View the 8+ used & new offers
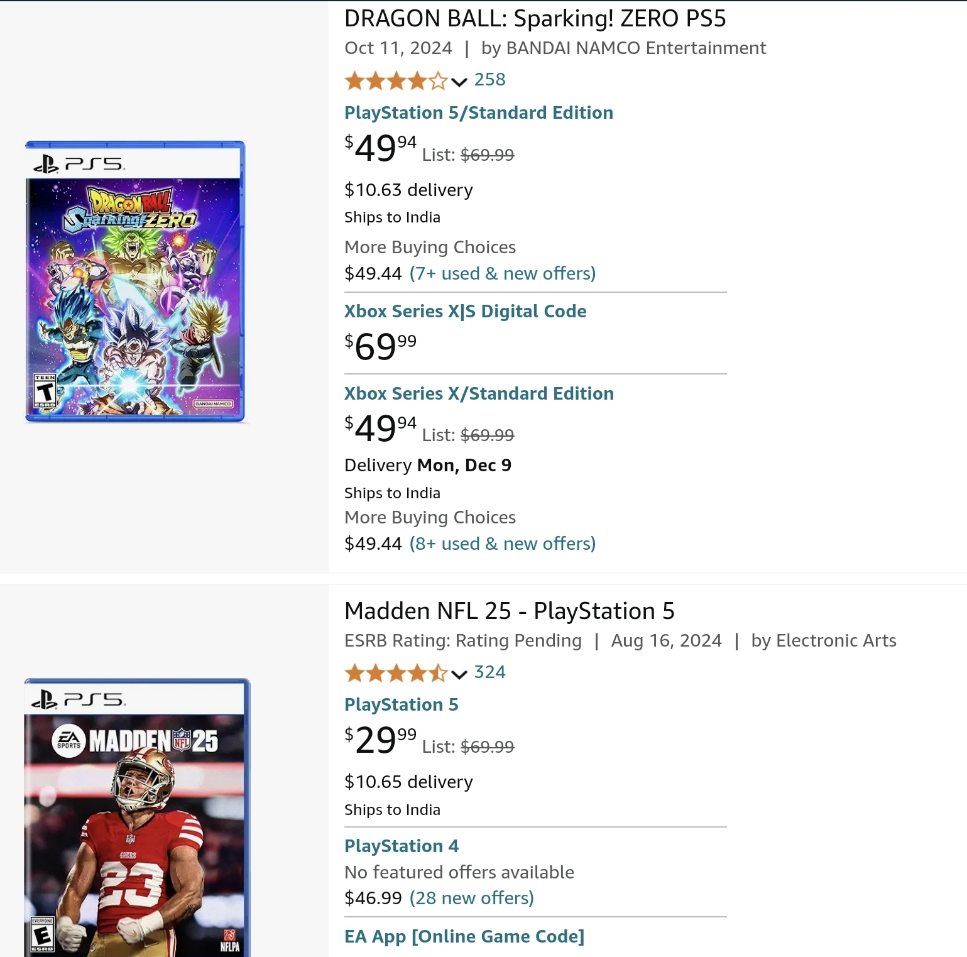The width and height of the screenshot is (967, 957). click(x=502, y=544)
